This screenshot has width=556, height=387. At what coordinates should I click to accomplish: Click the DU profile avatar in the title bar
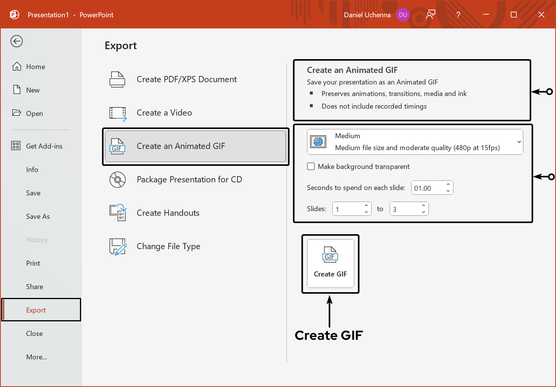coord(403,15)
